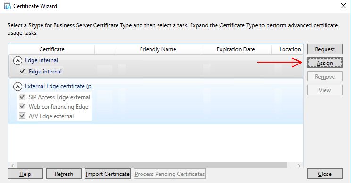Image resolution: width=351 pixels, height=183 pixels.
Task: Uncheck the Edge internal checkbox
Action: (x=22, y=71)
